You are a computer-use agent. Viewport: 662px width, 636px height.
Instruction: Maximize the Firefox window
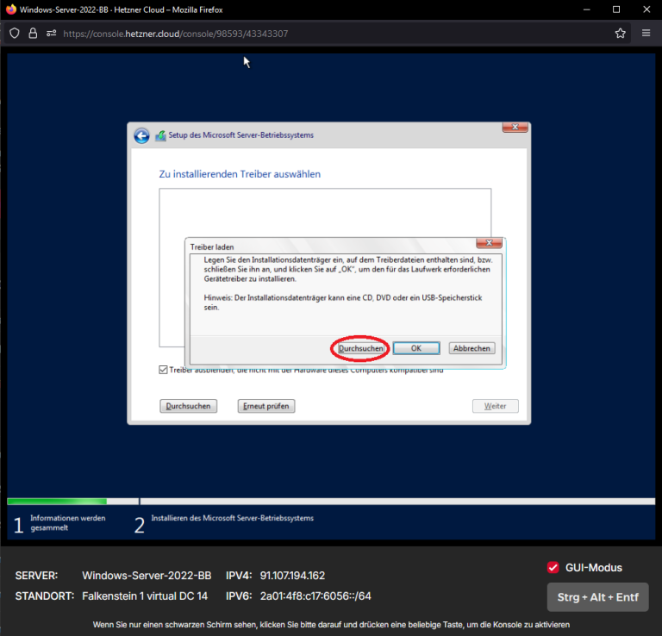tap(616, 9)
